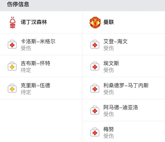This screenshot has height=142, width=165.
Task: Click 待定 status under 克里斯-伍德
Action: pos(26,92)
